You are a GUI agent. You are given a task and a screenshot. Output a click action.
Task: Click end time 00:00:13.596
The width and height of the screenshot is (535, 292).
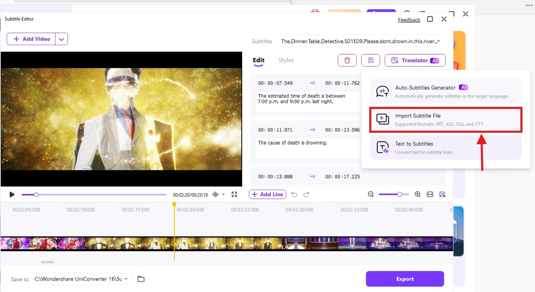[342, 130]
